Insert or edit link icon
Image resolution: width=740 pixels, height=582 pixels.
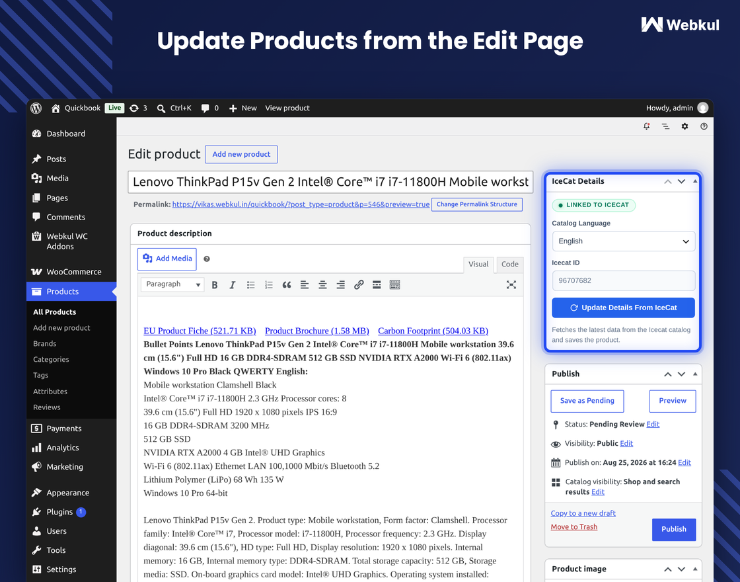pyautogui.click(x=359, y=285)
